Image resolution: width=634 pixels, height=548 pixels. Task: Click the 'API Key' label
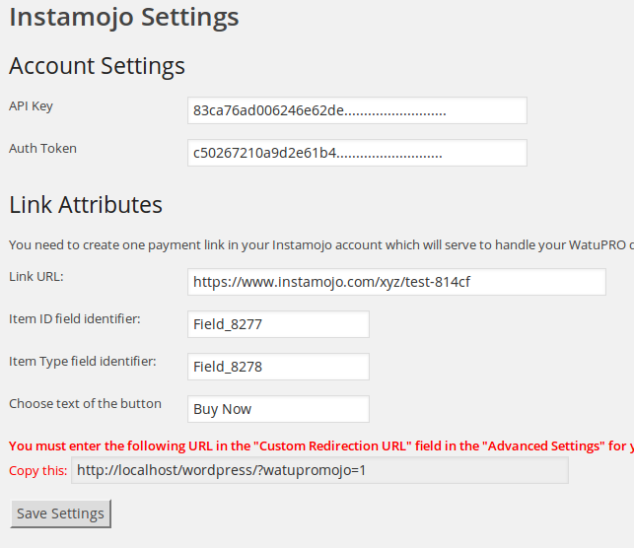coord(31,106)
